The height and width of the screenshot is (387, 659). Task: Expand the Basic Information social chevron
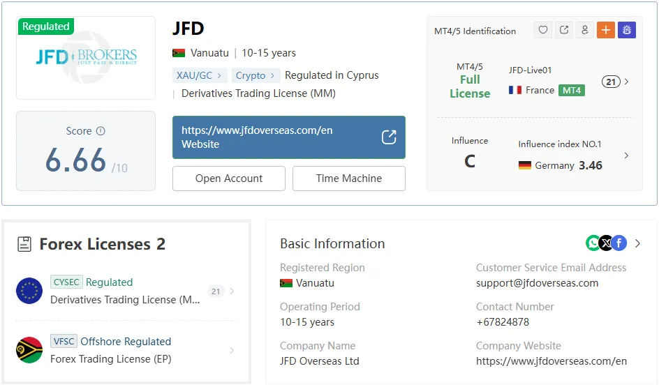tap(637, 243)
